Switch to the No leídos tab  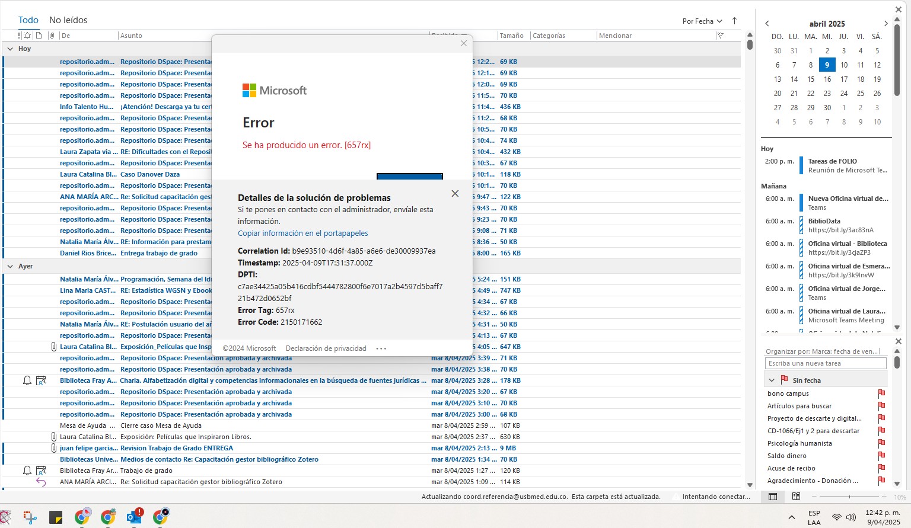click(68, 20)
